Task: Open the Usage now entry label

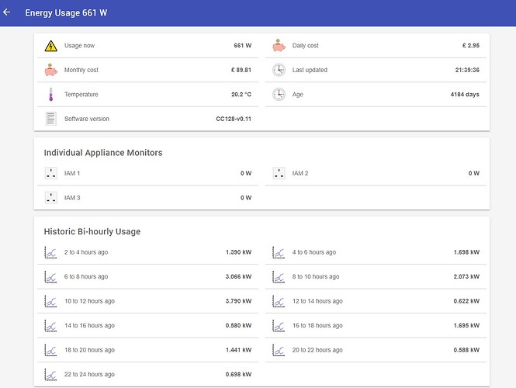Action: tap(79, 46)
